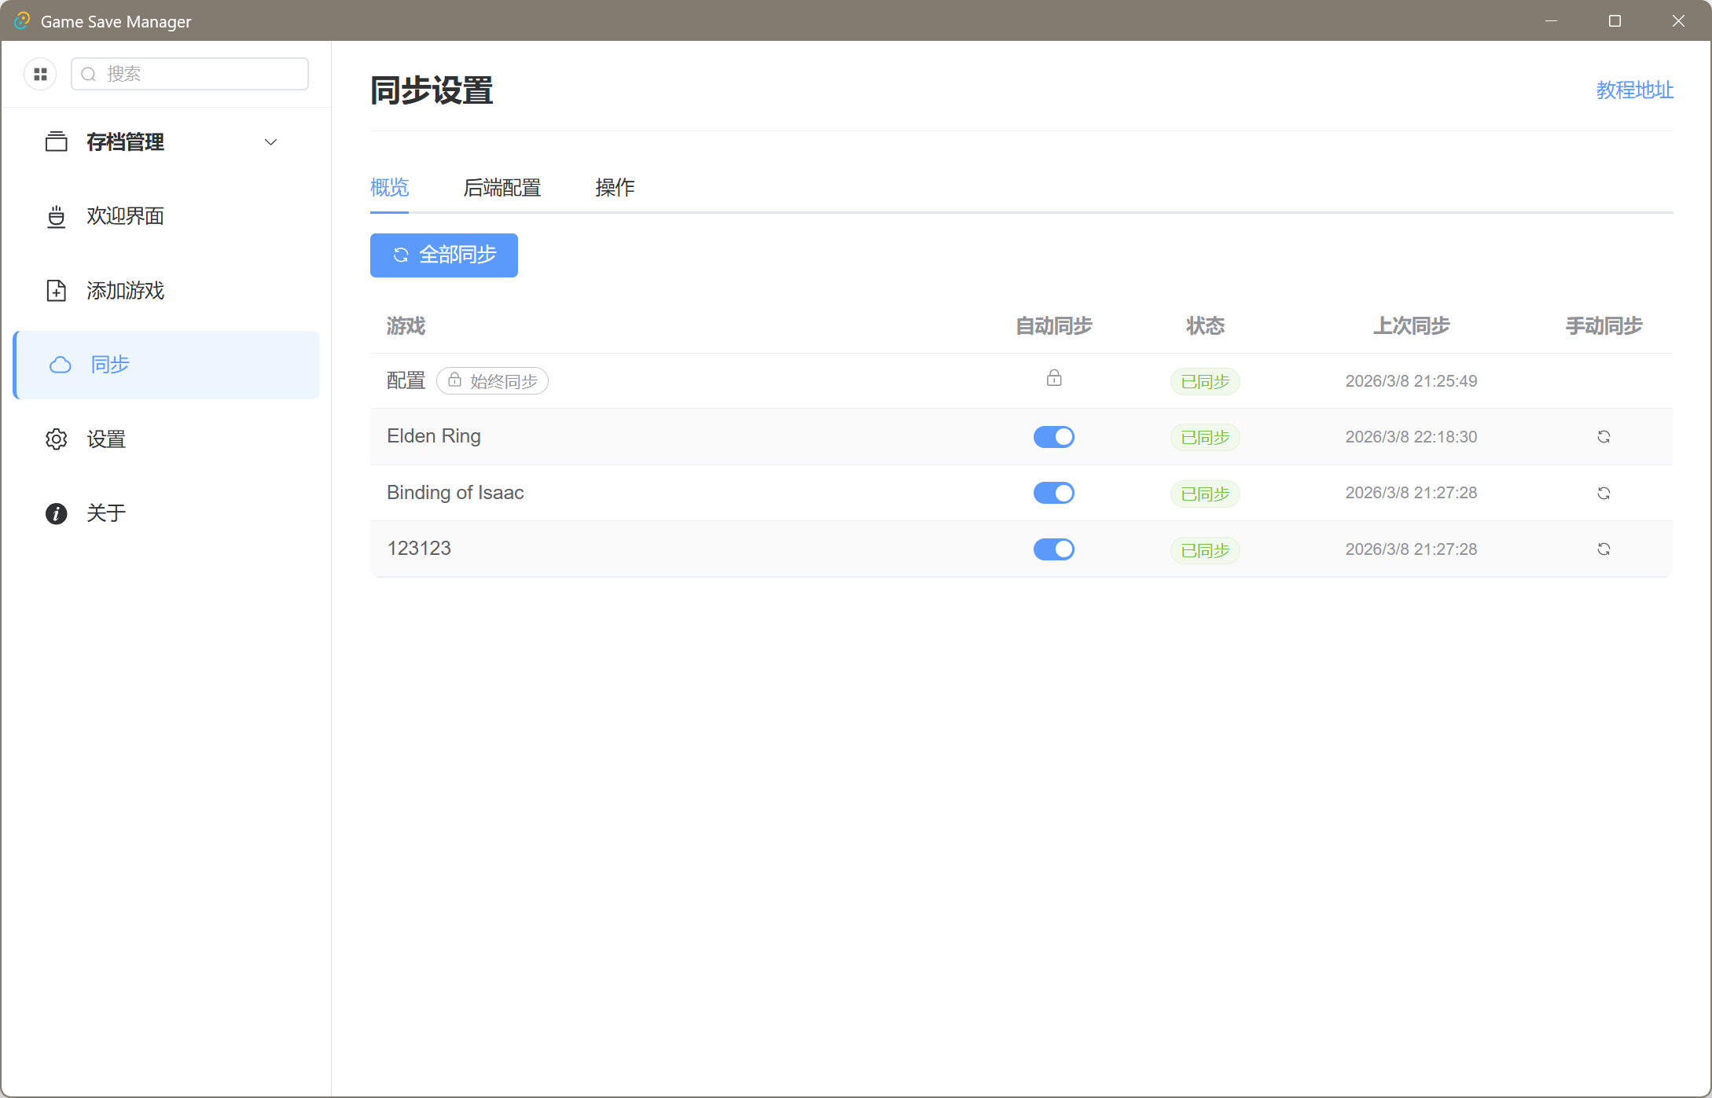
Task: Select the 存档管理 archive box icon
Action: (56, 141)
